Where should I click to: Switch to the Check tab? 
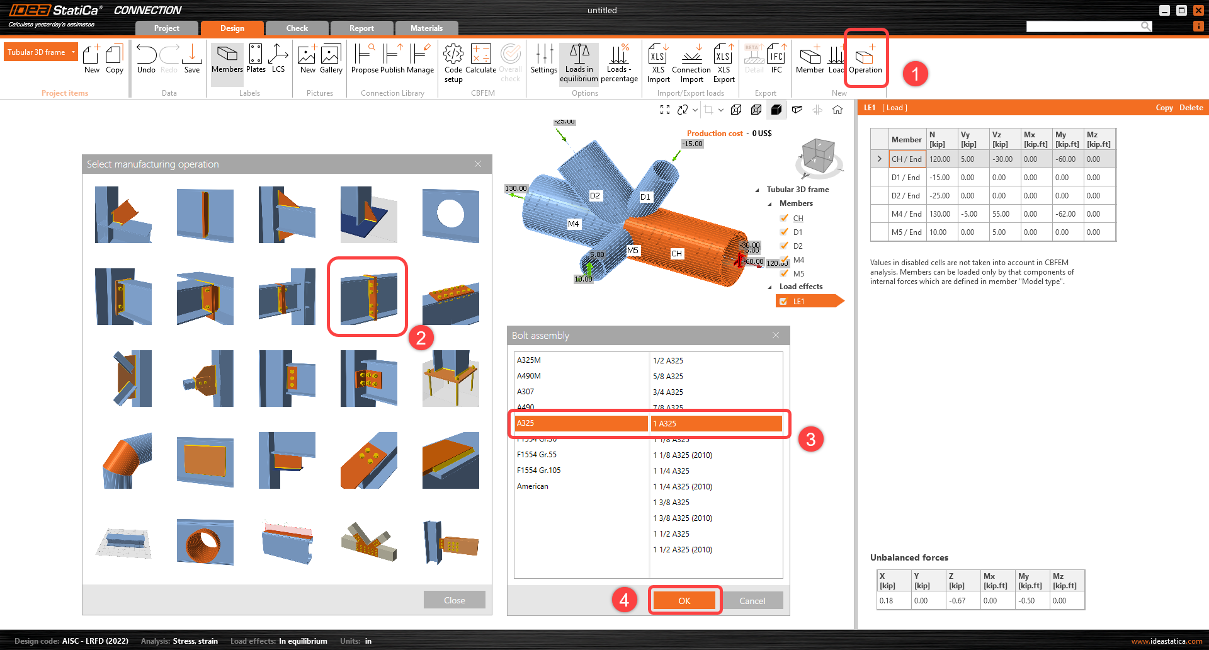pos(297,28)
